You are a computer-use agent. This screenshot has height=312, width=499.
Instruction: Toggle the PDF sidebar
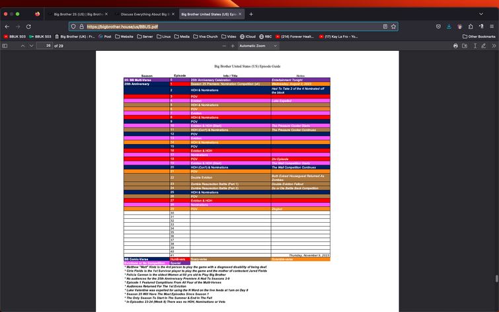(5, 46)
